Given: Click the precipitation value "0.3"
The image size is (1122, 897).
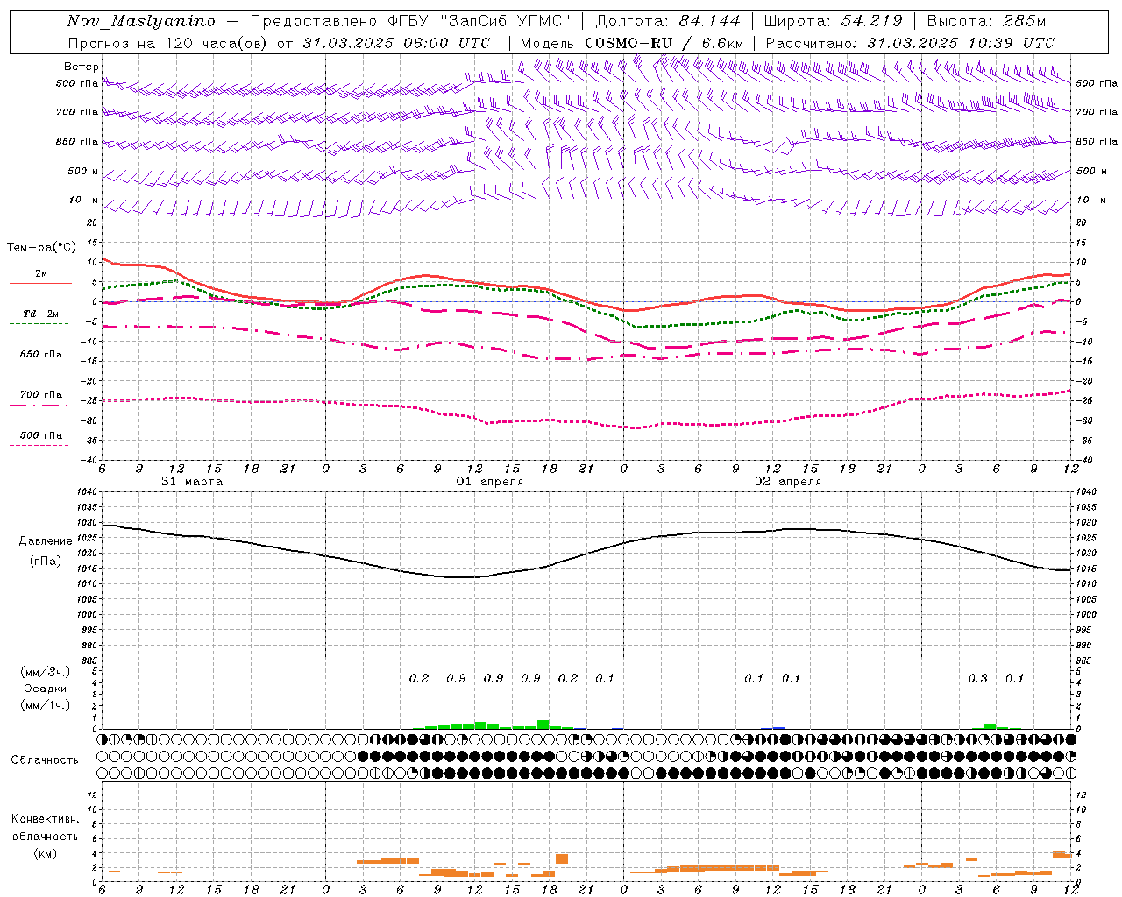Looking at the screenshot, I should coord(977,678).
